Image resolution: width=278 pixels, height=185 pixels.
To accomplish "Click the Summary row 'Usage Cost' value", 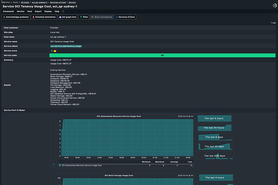I will pyautogui.click(x=61, y=60).
